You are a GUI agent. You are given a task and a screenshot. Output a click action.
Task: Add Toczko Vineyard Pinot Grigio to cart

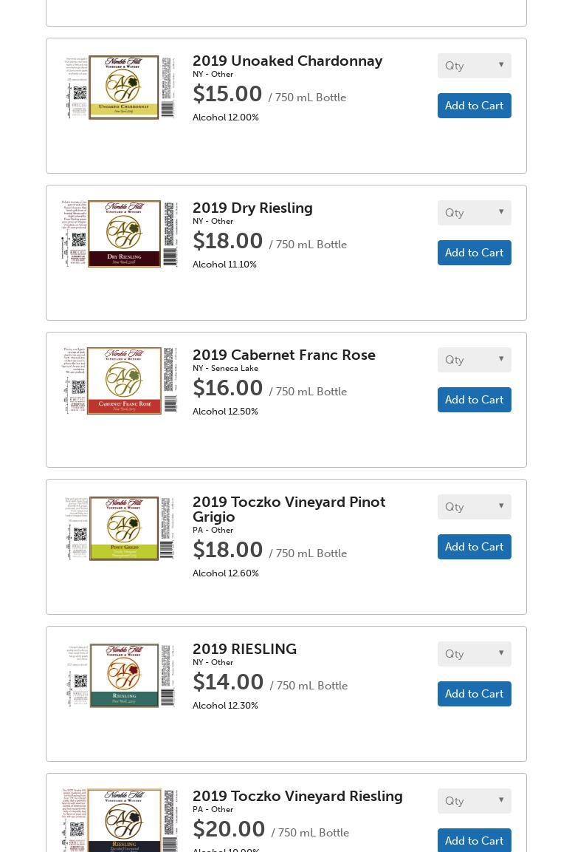(x=474, y=547)
